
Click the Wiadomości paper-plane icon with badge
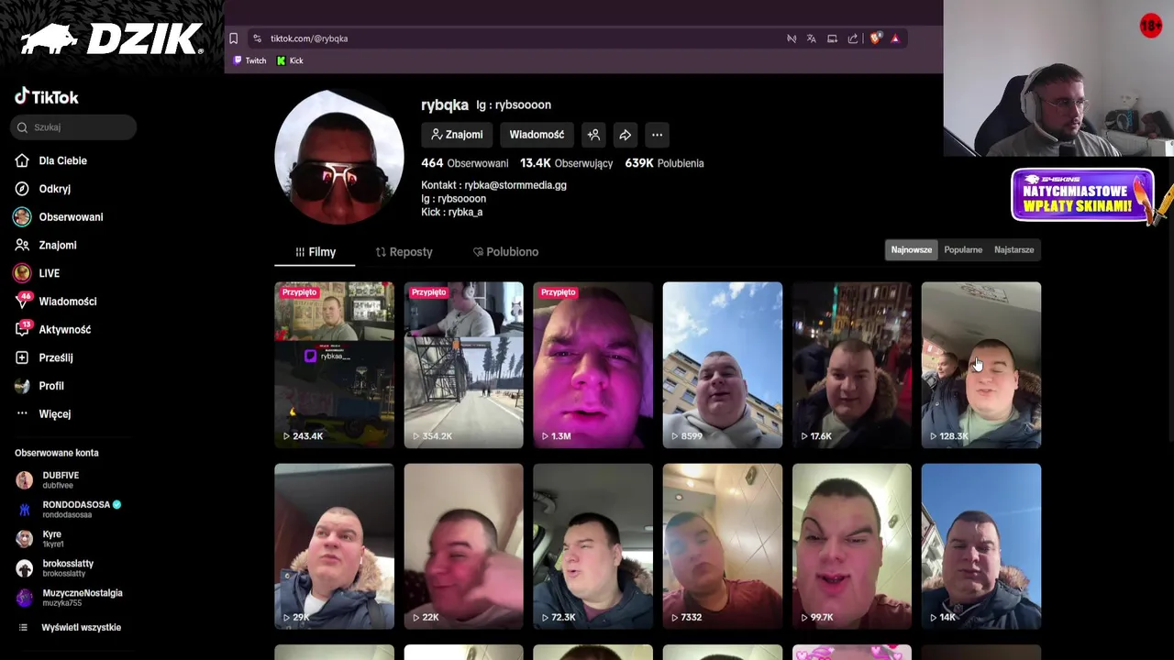22,301
